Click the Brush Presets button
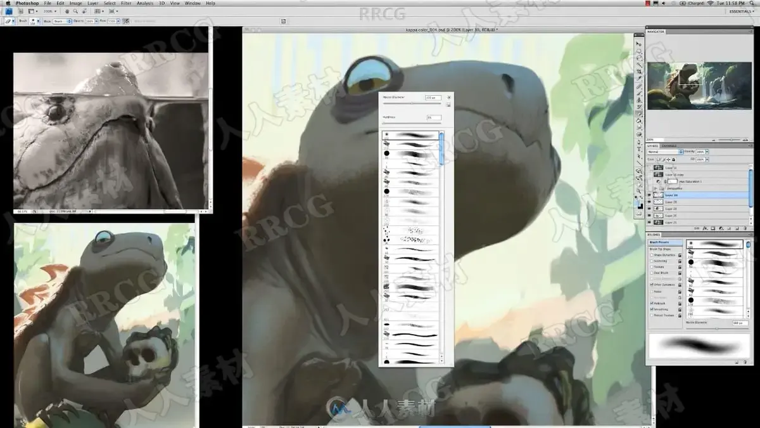The height and width of the screenshot is (428, 760). point(664,243)
